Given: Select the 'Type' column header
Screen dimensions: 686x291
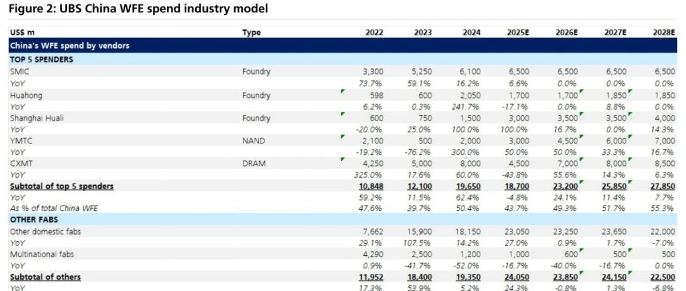Looking at the screenshot, I should [x=251, y=33].
